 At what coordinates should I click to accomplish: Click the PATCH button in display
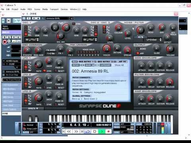pyautogui.click(x=76, y=65)
